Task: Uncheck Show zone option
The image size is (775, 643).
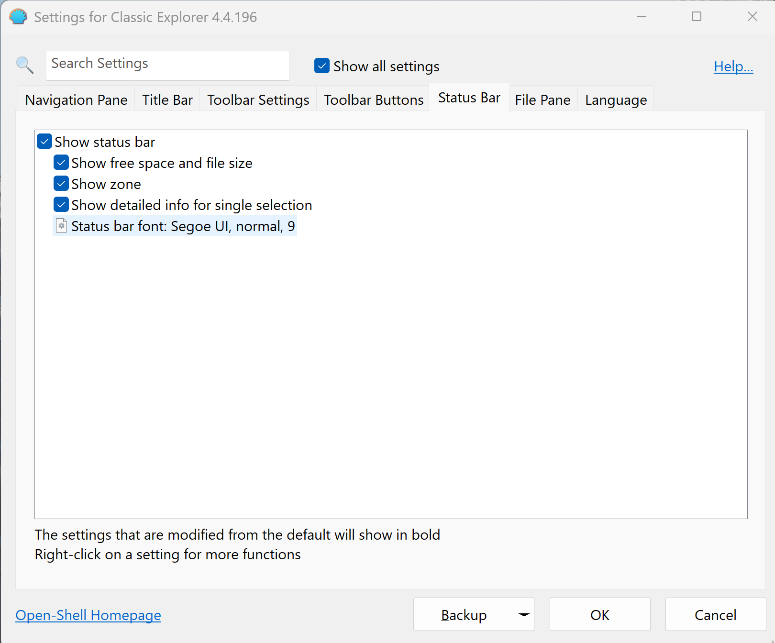Action: (x=61, y=184)
